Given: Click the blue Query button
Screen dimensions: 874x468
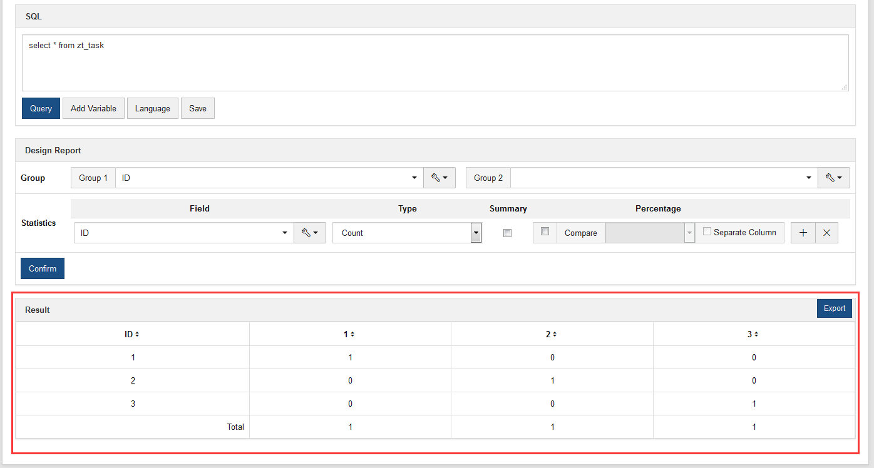Looking at the screenshot, I should (x=41, y=108).
